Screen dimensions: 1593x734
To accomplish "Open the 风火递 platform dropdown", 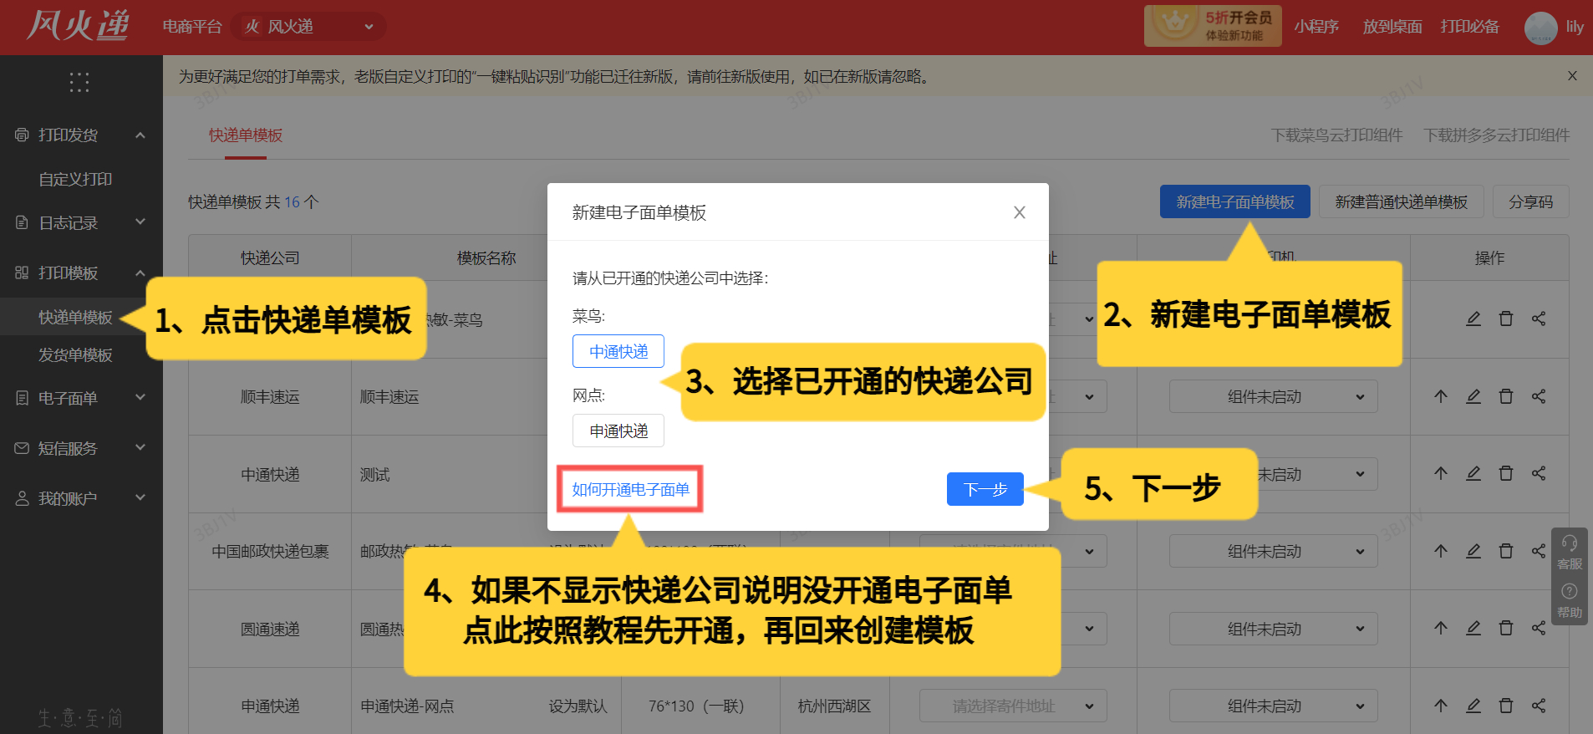I will (x=308, y=27).
